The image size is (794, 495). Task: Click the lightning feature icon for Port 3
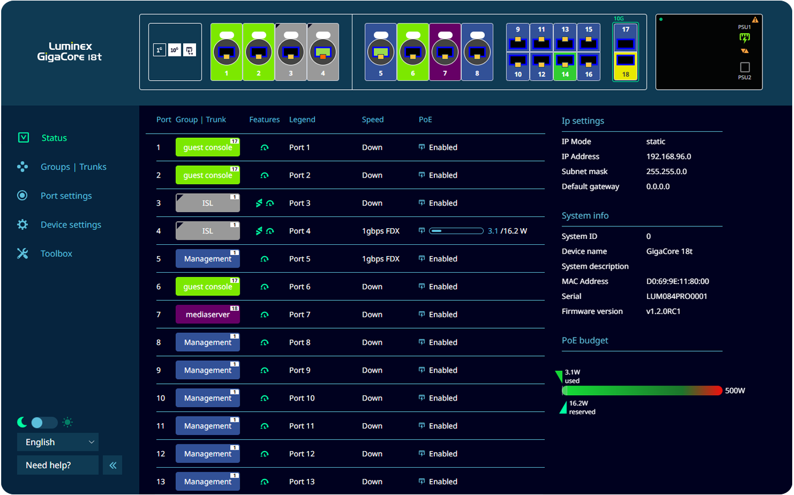point(259,203)
